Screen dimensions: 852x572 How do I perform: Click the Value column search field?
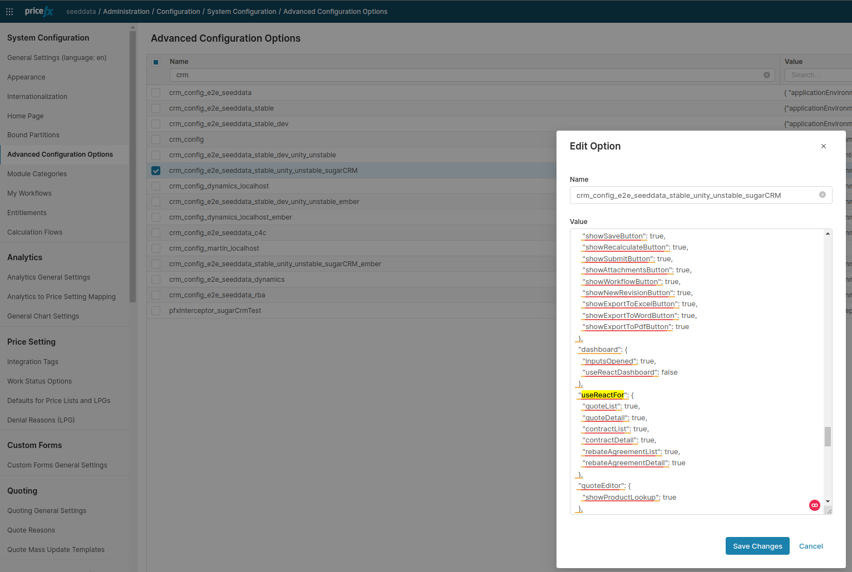[x=817, y=74]
